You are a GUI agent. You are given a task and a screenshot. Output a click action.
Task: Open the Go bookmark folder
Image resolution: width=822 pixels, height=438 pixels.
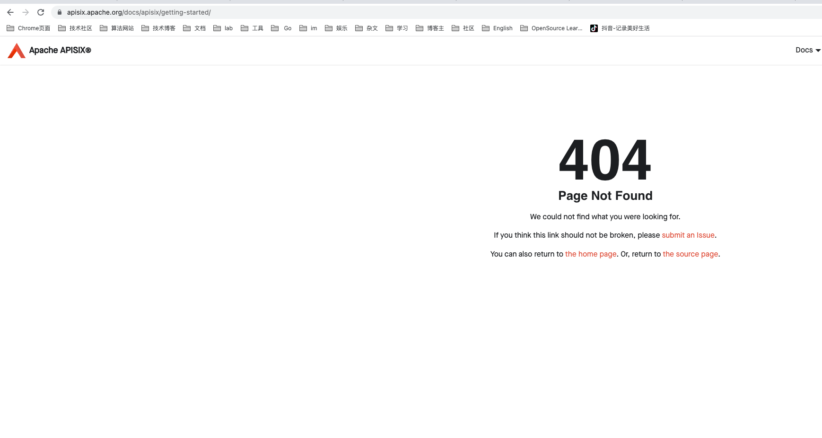[281, 28]
